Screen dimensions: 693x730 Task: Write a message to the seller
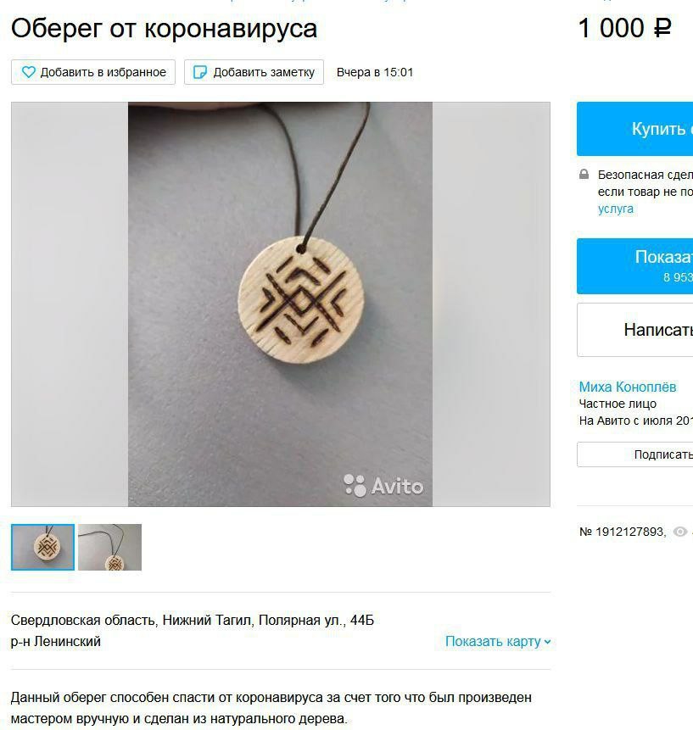point(634,330)
